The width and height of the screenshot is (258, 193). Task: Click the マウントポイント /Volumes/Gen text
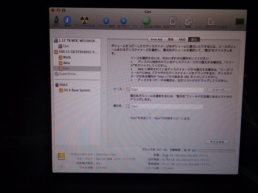93,154
